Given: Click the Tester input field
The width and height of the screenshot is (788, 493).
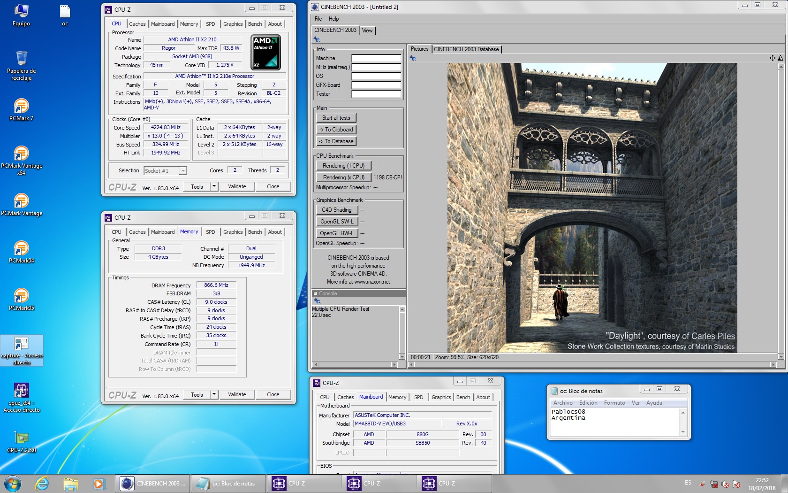Looking at the screenshot, I should pyautogui.click(x=377, y=94).
